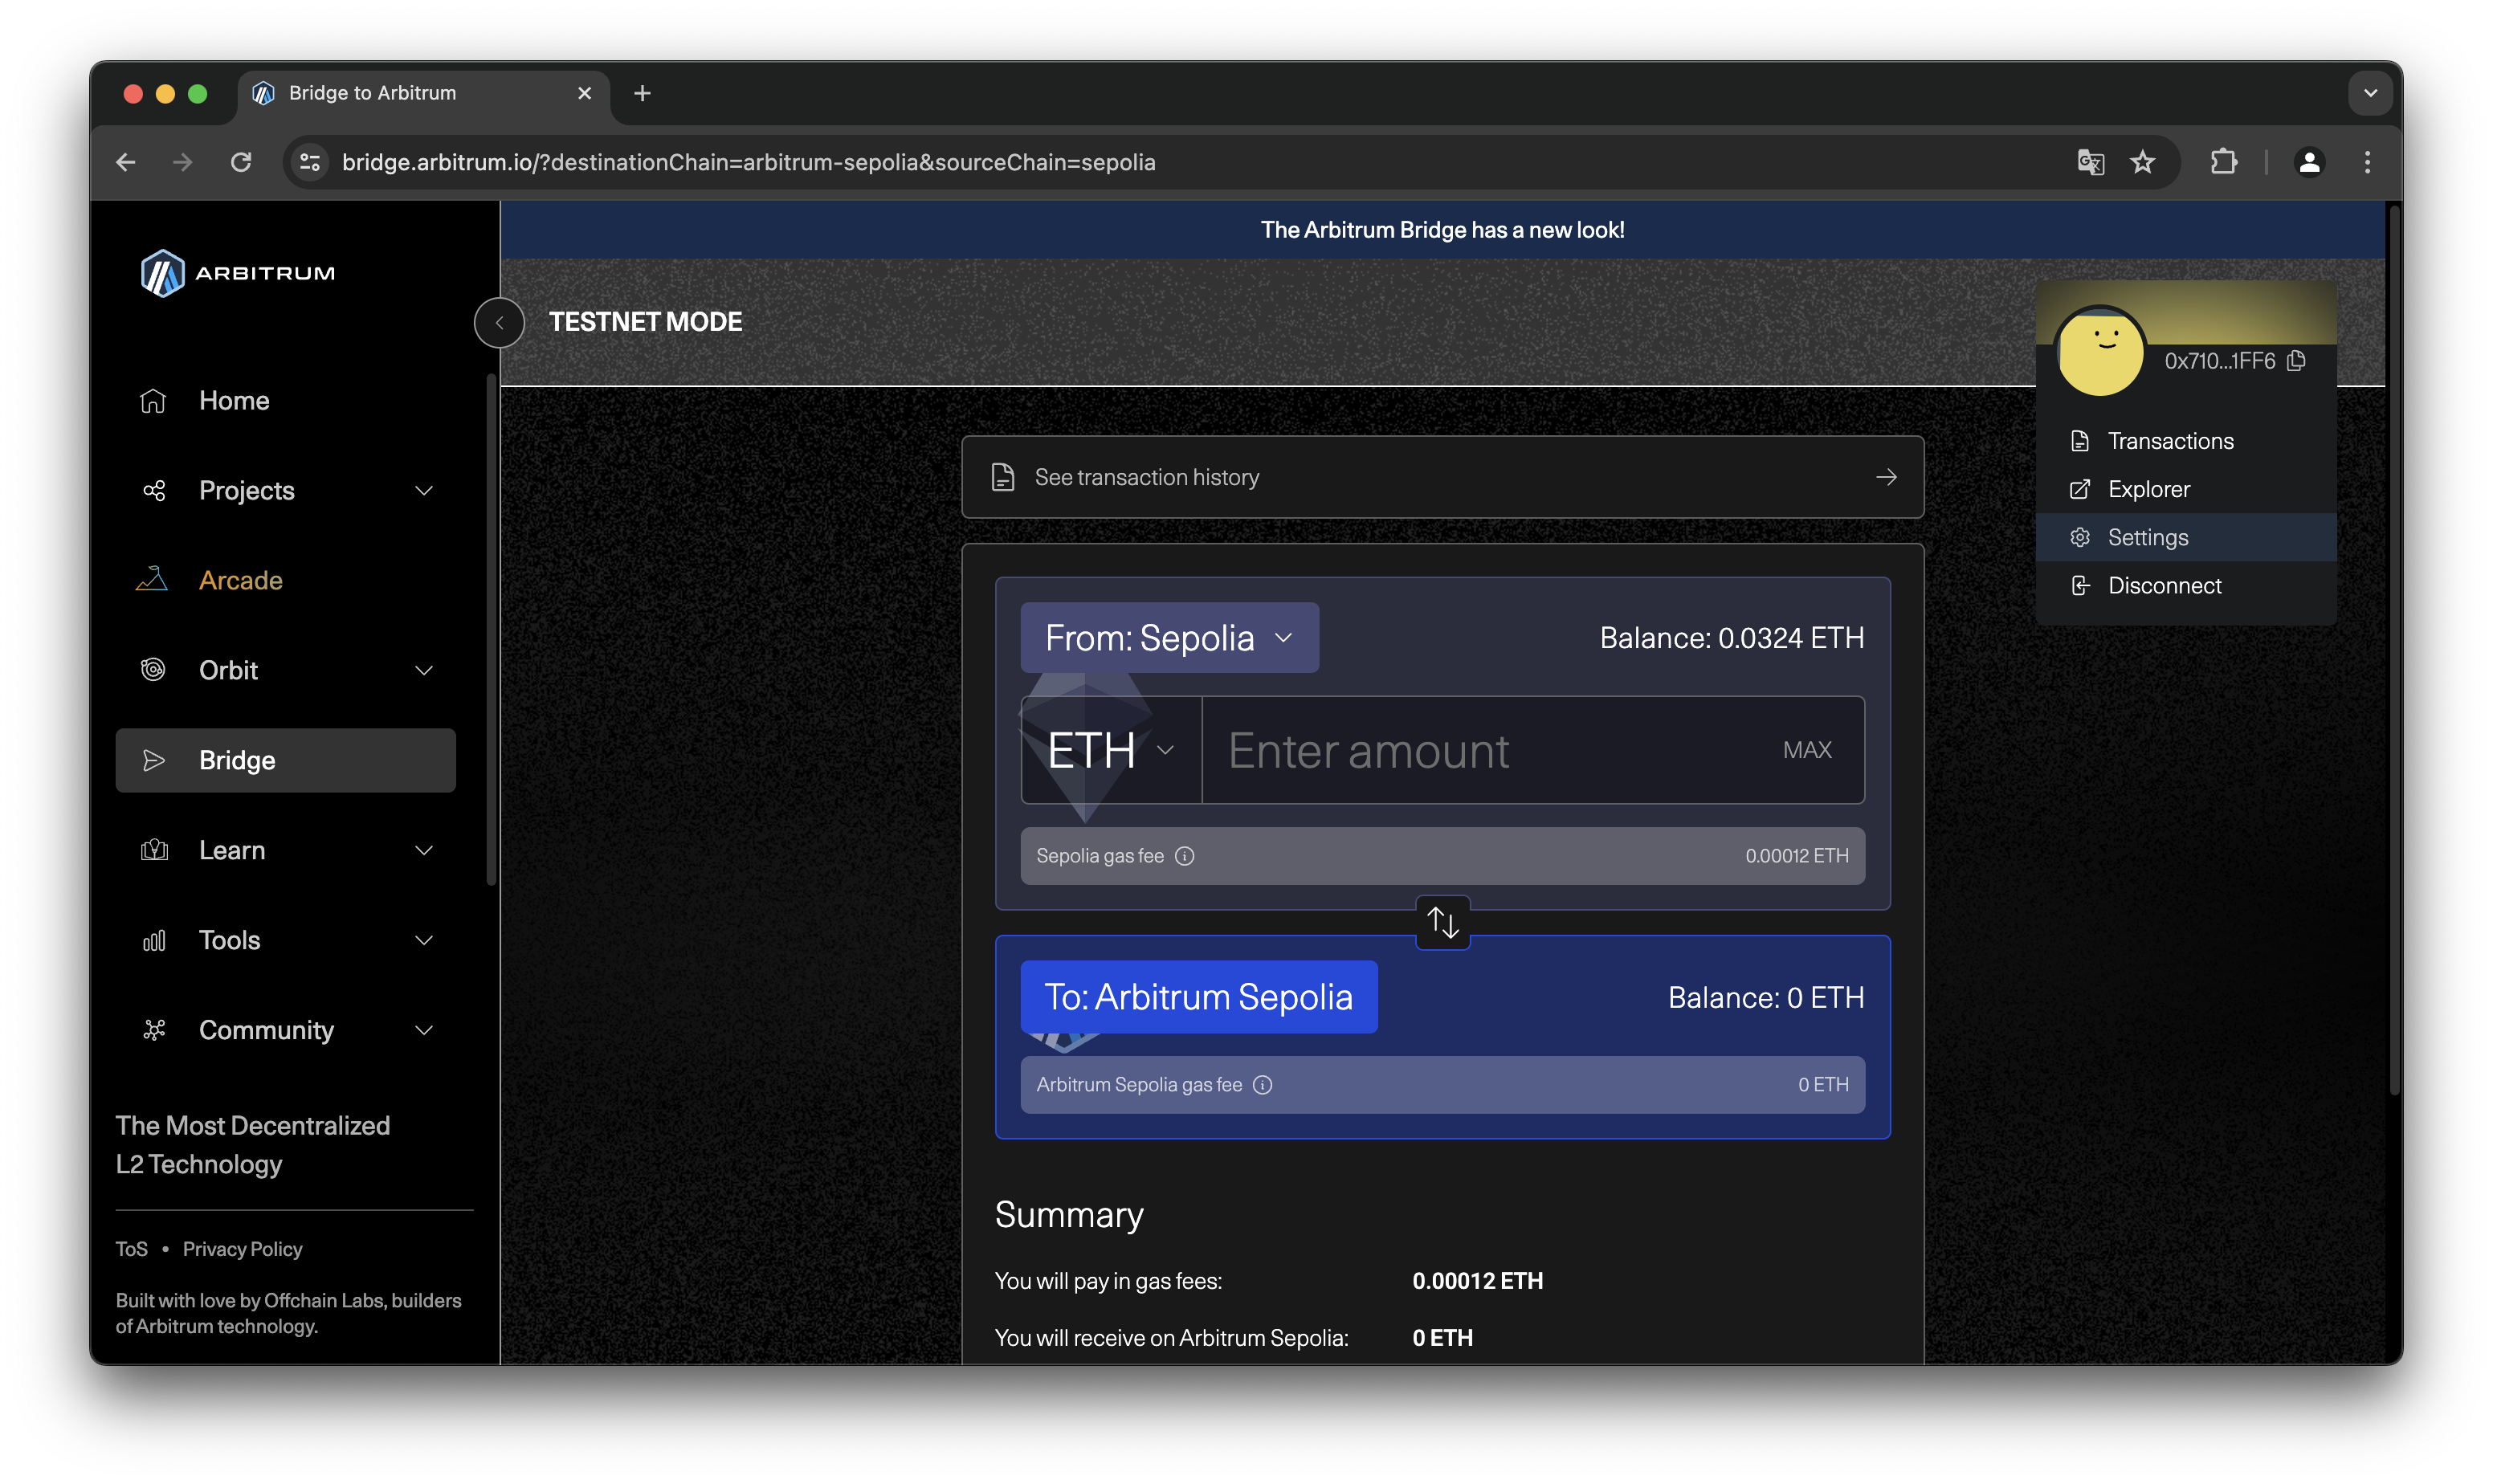
Task: Open browser extensions puzzle icon
Action: [2222, 162]
